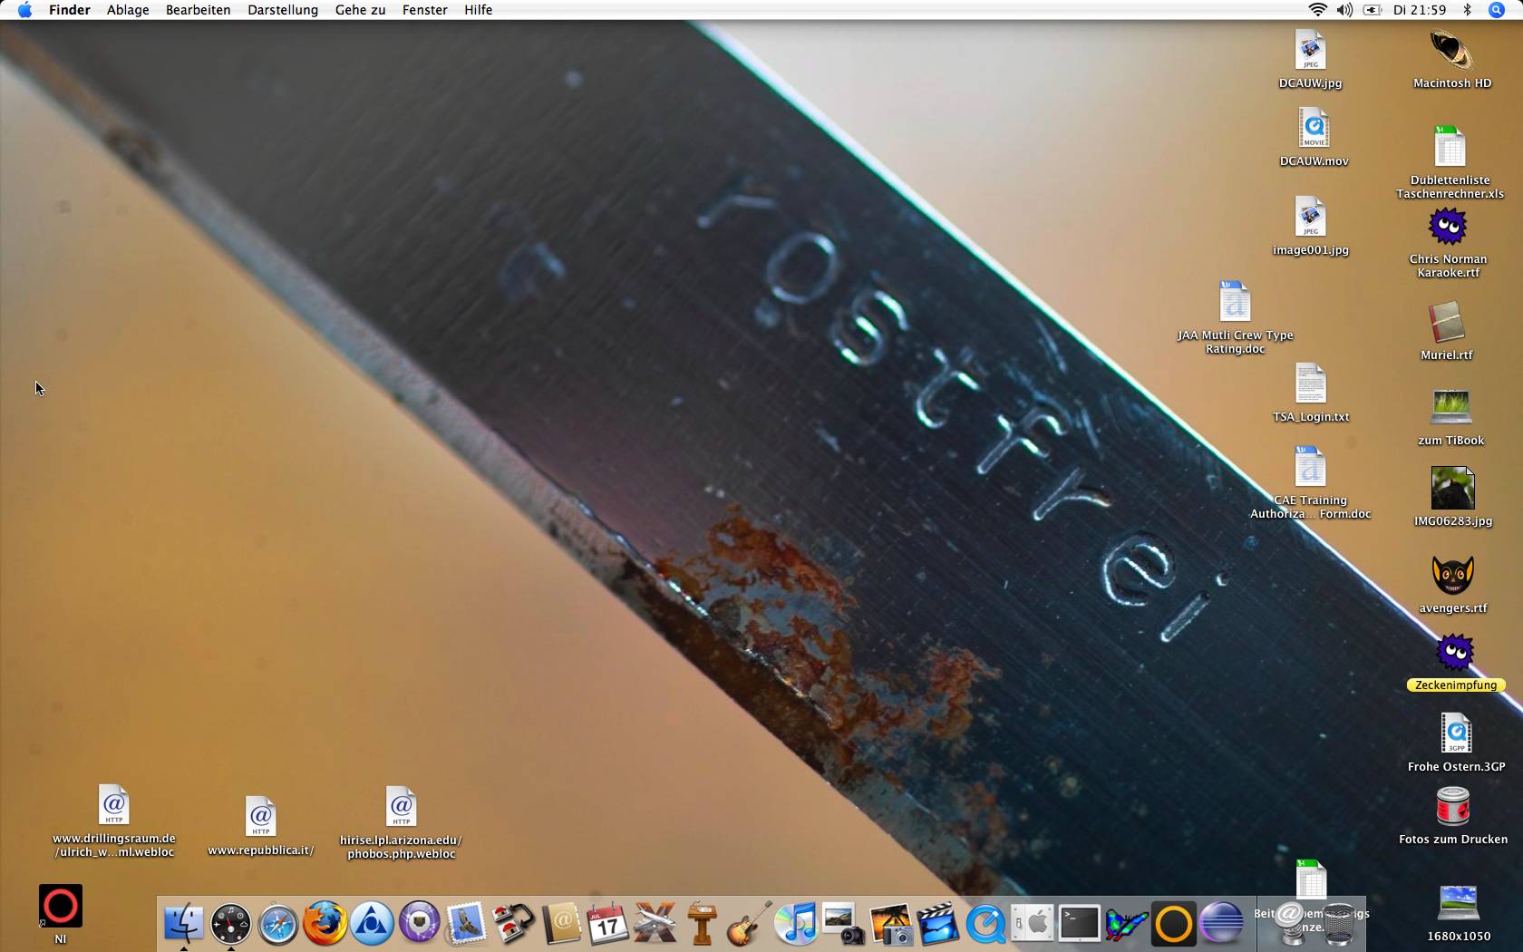Open AOL triangle icon in dock
Image resolution: width=1523 pixels, height=952 pixels.
tap(372, 924)
